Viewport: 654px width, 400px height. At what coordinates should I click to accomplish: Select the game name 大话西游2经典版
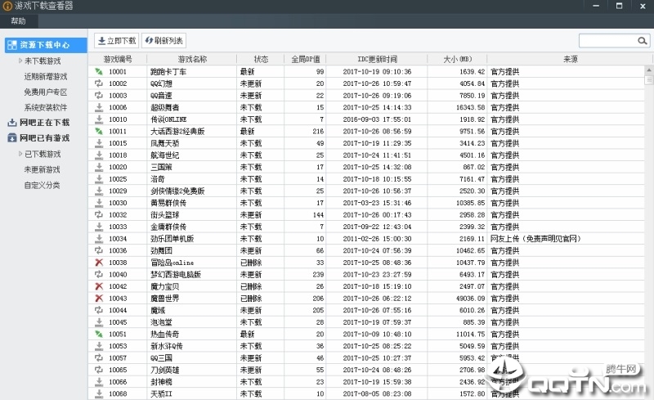tap(177, 132)
